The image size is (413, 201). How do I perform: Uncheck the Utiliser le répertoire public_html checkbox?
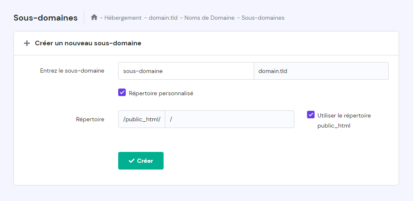pos(311,115)
